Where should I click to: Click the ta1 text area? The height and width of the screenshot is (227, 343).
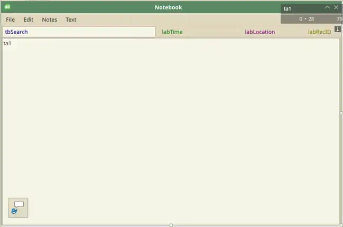coord(171,132)
